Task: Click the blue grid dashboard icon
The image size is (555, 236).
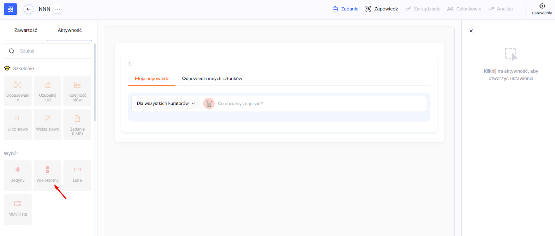Action: pos(10,9)
